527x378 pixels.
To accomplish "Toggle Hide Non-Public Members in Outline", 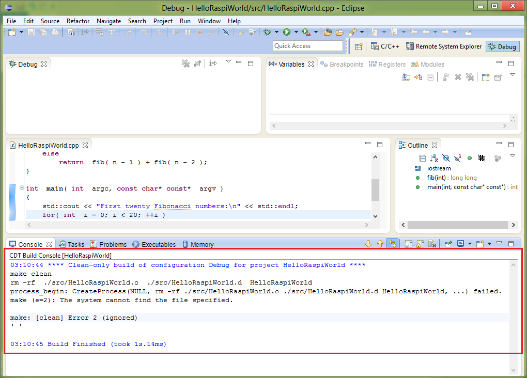I will [x=470, y=158].
